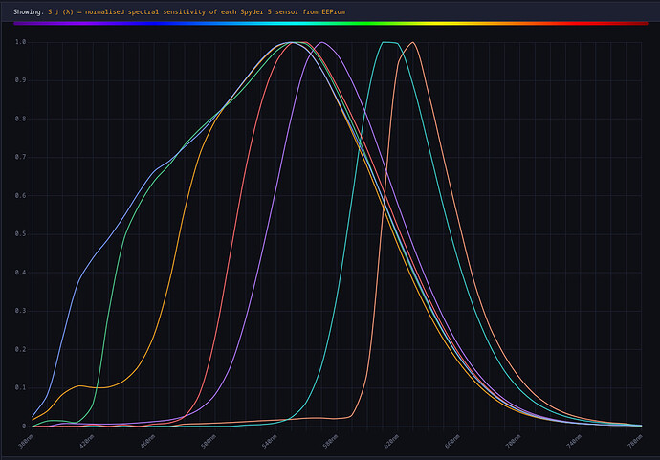The width and height of the screenshot is (660, 460).
Task: Click the peak of the purple sensor curve
Action: 322,42
